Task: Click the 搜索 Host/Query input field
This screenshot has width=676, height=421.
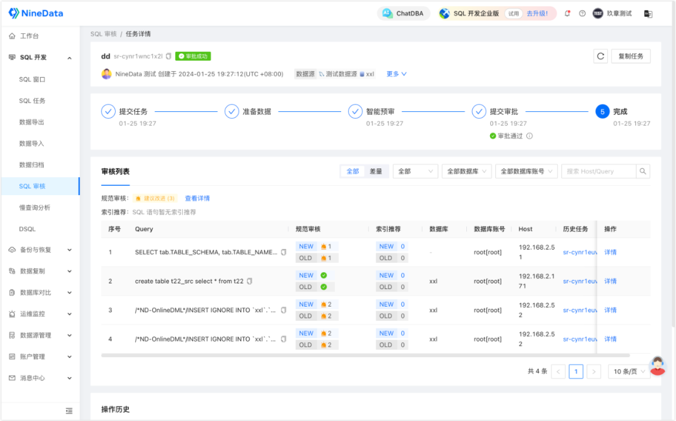Action: (599, 171)
